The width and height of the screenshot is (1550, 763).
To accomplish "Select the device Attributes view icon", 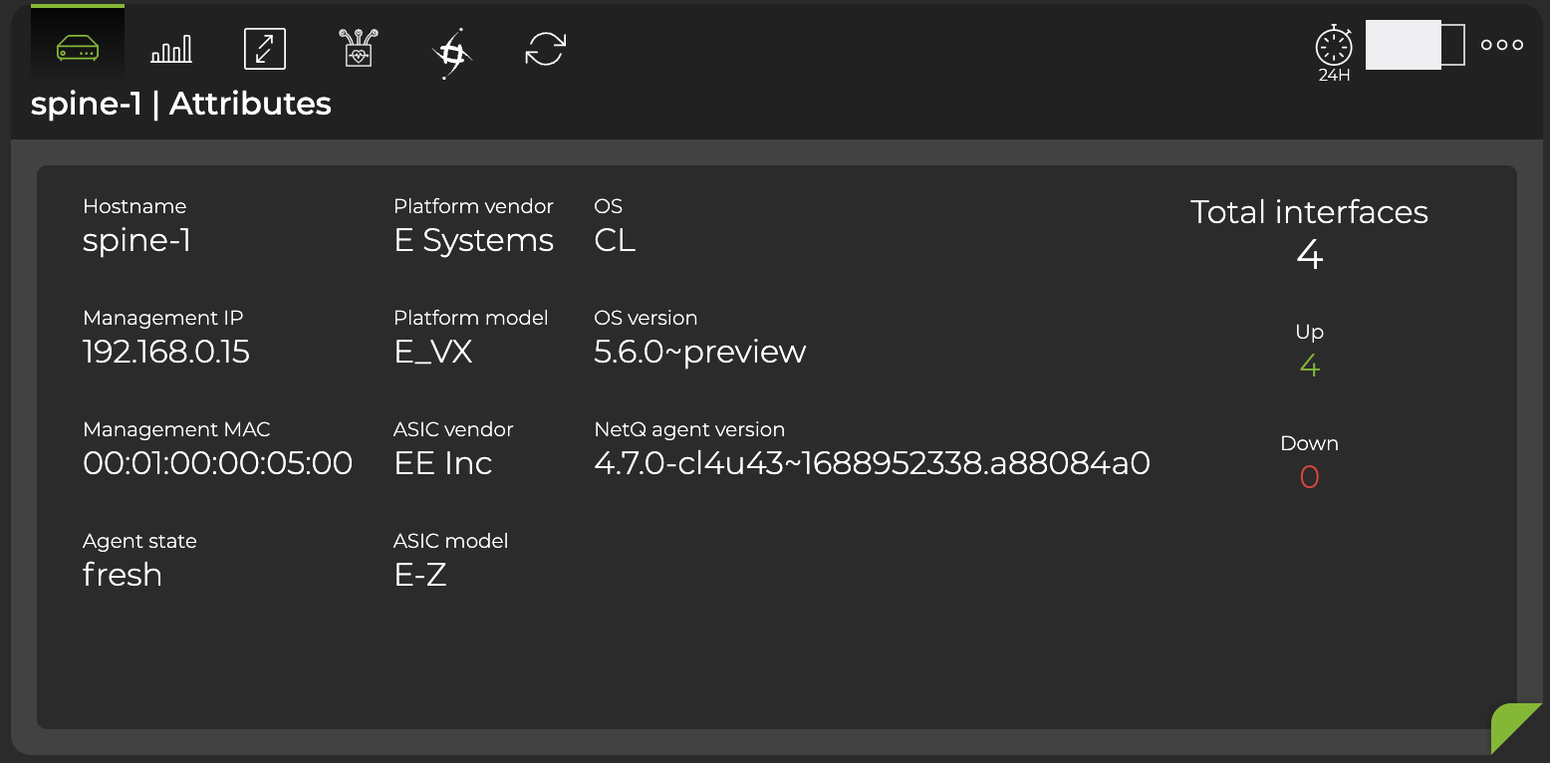I will (78, 47).
